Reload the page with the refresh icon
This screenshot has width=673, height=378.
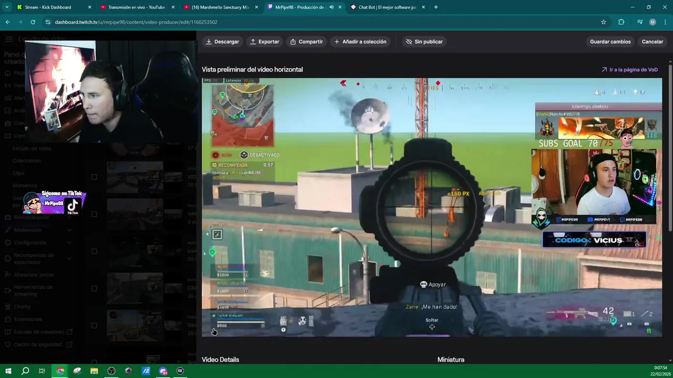pyautogui.click(x=33, y=22)
